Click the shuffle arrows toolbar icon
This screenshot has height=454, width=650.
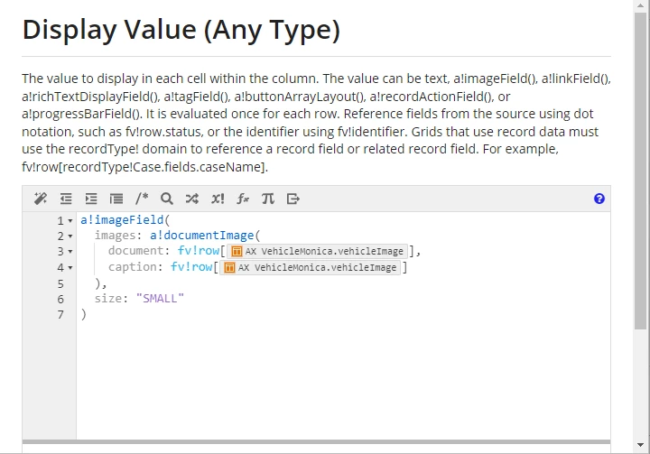(x=192, y=199)
